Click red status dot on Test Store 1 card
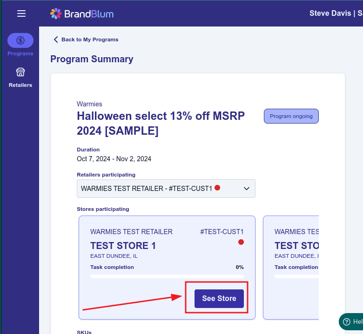Viewport: 363px width, 334px height. (241, 242)
